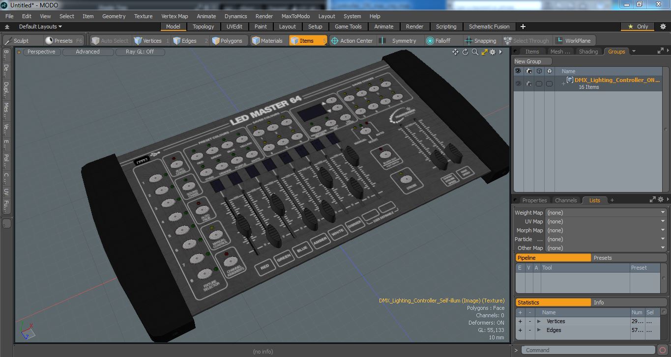Viewport: 671px width, 357px height.
Task: Open Particle map dropdown
Action: coord(606,239)
